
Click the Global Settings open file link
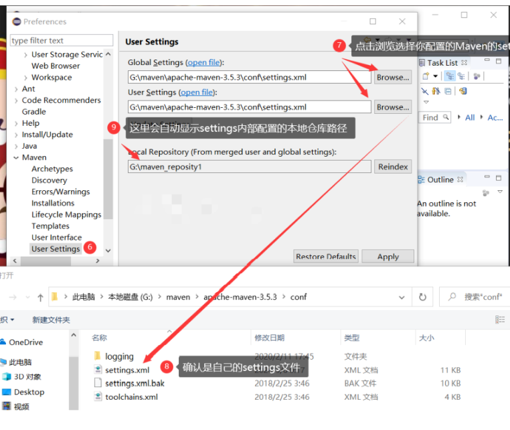[x=203, y=62]
